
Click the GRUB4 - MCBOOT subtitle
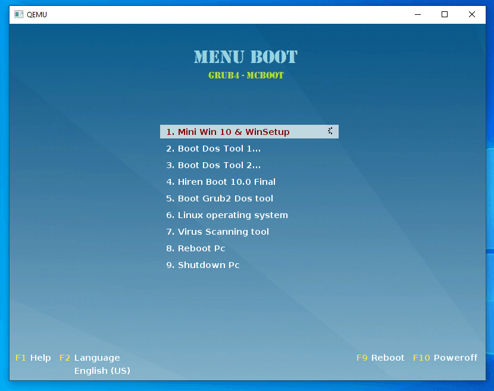coord(246,75)
